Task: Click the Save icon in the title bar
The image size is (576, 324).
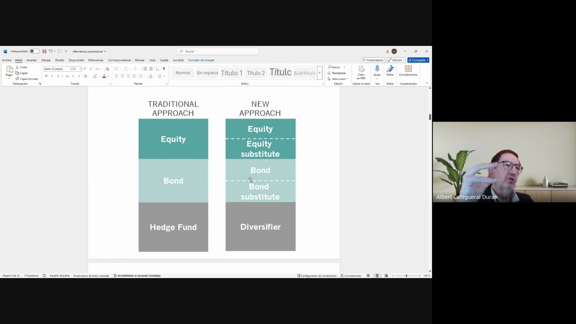Action: pos(44,51)
